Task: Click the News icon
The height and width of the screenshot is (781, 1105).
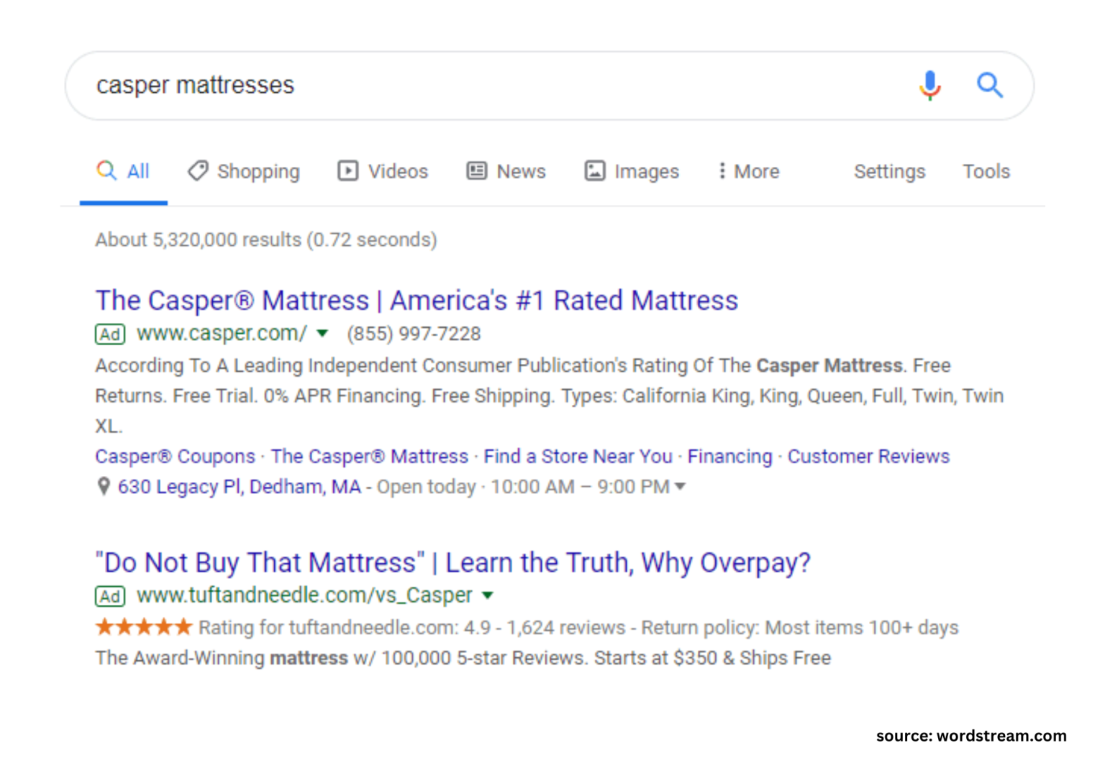Action: (x=476, y=171)
